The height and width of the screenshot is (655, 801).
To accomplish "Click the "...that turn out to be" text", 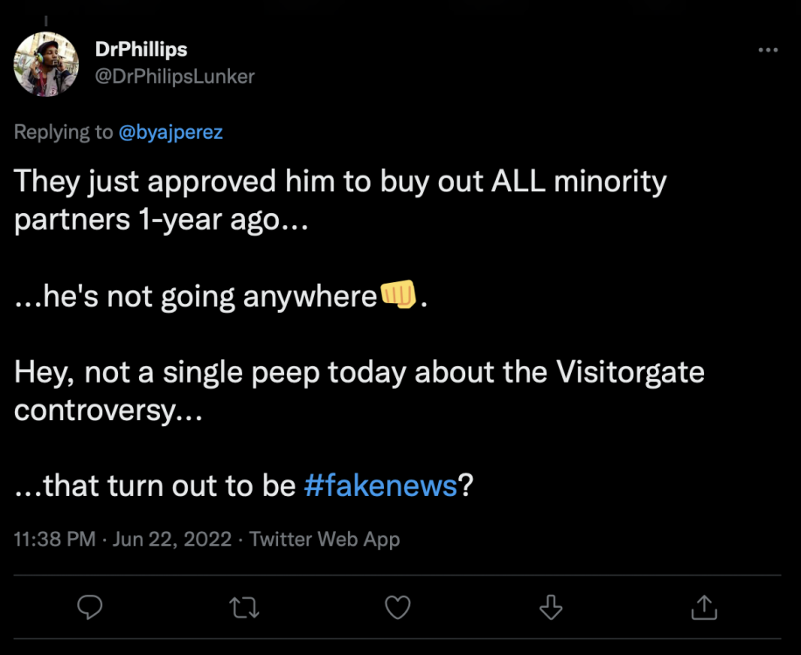I will click(156, 486).
